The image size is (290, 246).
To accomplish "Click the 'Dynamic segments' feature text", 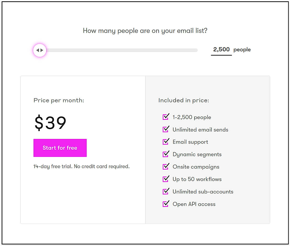I will coord(197,154).
